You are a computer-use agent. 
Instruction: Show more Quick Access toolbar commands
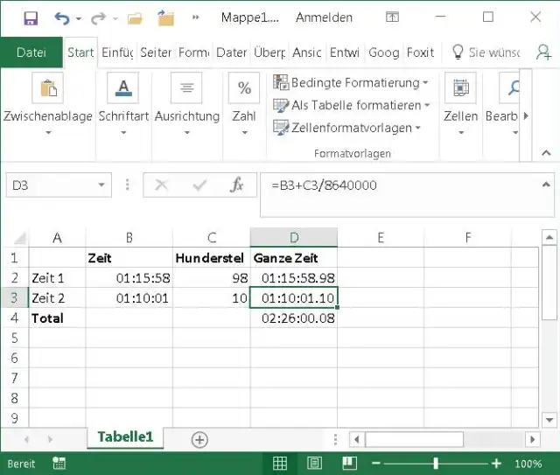[x=196, y=17]
